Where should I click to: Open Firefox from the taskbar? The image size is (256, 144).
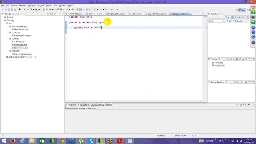tap(13, 141)
